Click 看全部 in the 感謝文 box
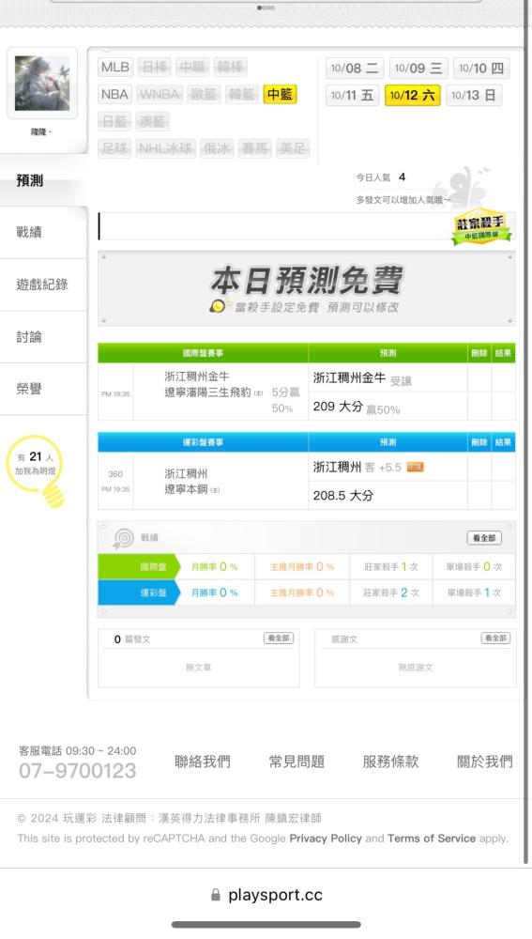532x939 pixels. point(495,639)
